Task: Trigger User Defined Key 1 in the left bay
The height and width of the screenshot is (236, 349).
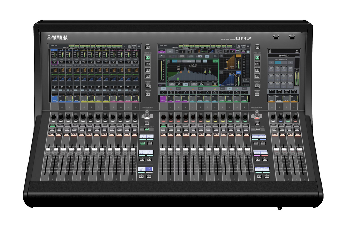Action: pyautogui.click(x=143, y=143)
